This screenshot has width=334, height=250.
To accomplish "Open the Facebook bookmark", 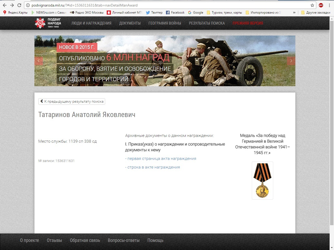I will (x=175, y=12).
